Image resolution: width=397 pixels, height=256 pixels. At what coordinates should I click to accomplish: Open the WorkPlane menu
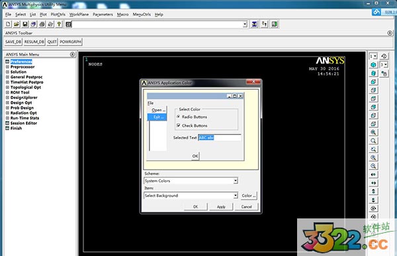[x=79, y=15]
